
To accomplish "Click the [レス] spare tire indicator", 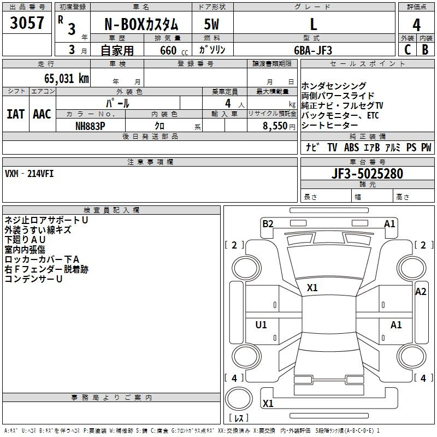I will click(238, 419).
